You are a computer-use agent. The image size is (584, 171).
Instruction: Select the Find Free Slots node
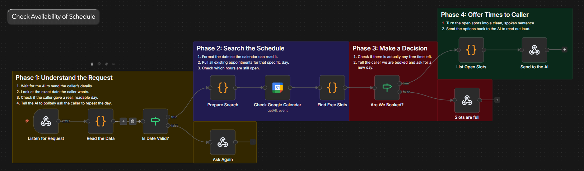tap(332, 88)
